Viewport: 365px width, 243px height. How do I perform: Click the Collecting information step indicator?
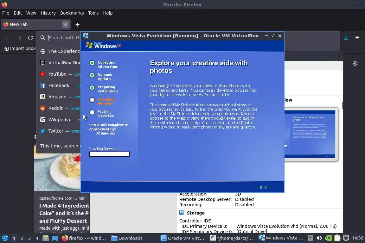[x=92, y=63]
